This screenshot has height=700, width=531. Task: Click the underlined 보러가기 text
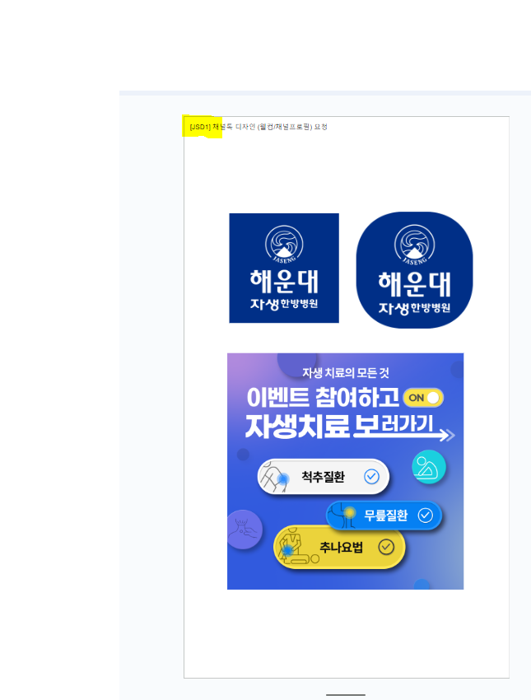394,424
